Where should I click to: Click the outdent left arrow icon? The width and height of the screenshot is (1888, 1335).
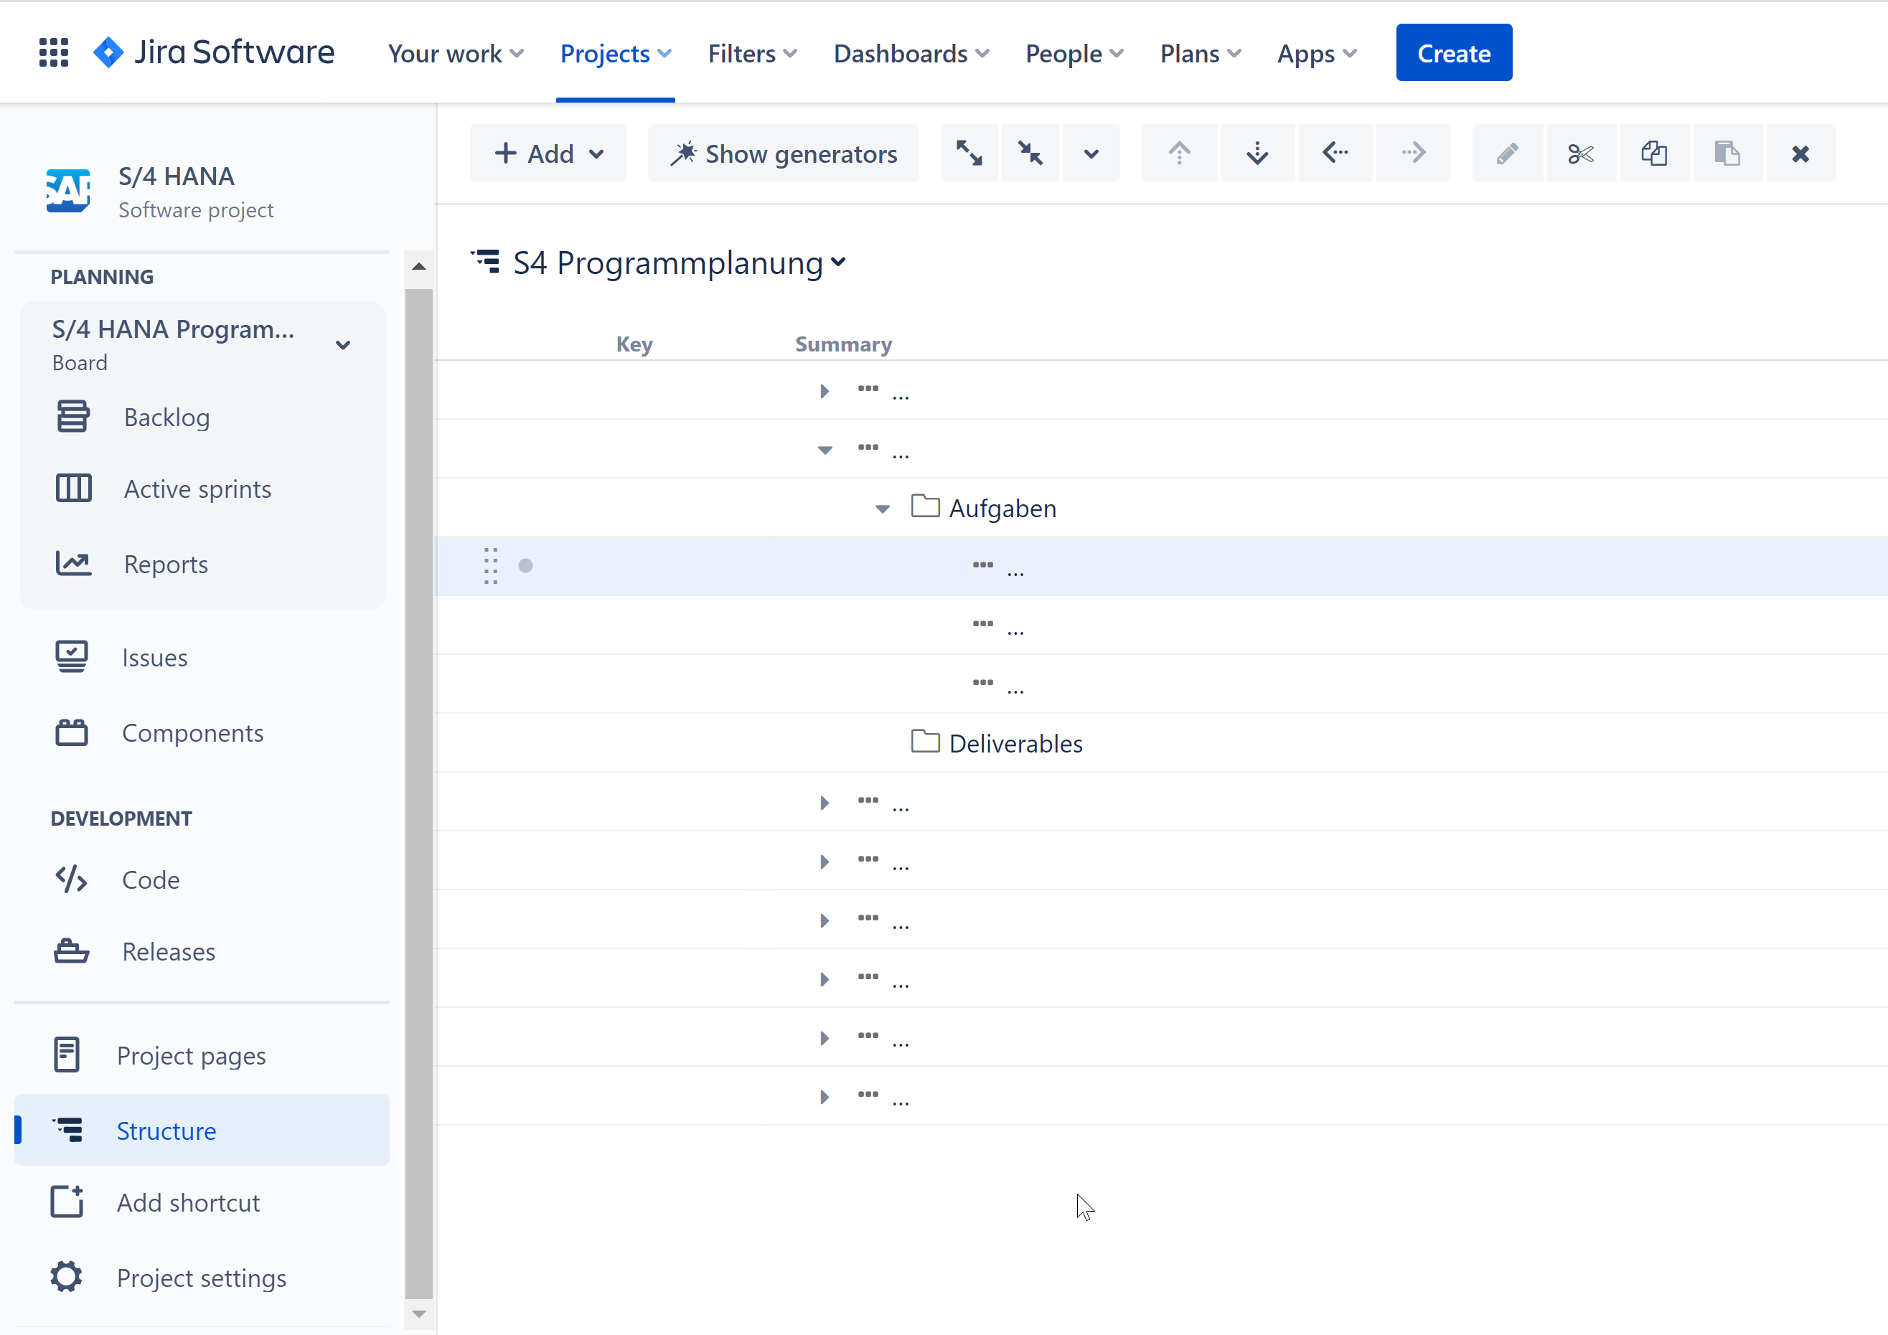point(1335,153)
